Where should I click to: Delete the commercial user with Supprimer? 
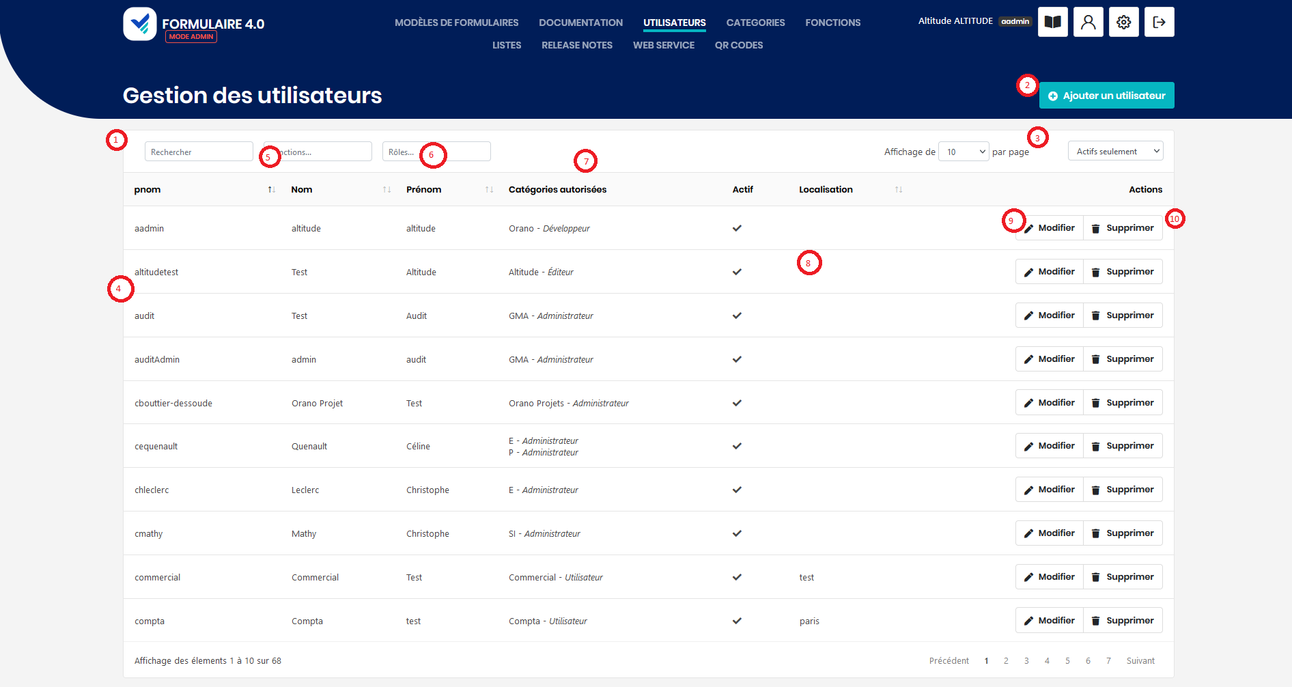point(1123,577)
